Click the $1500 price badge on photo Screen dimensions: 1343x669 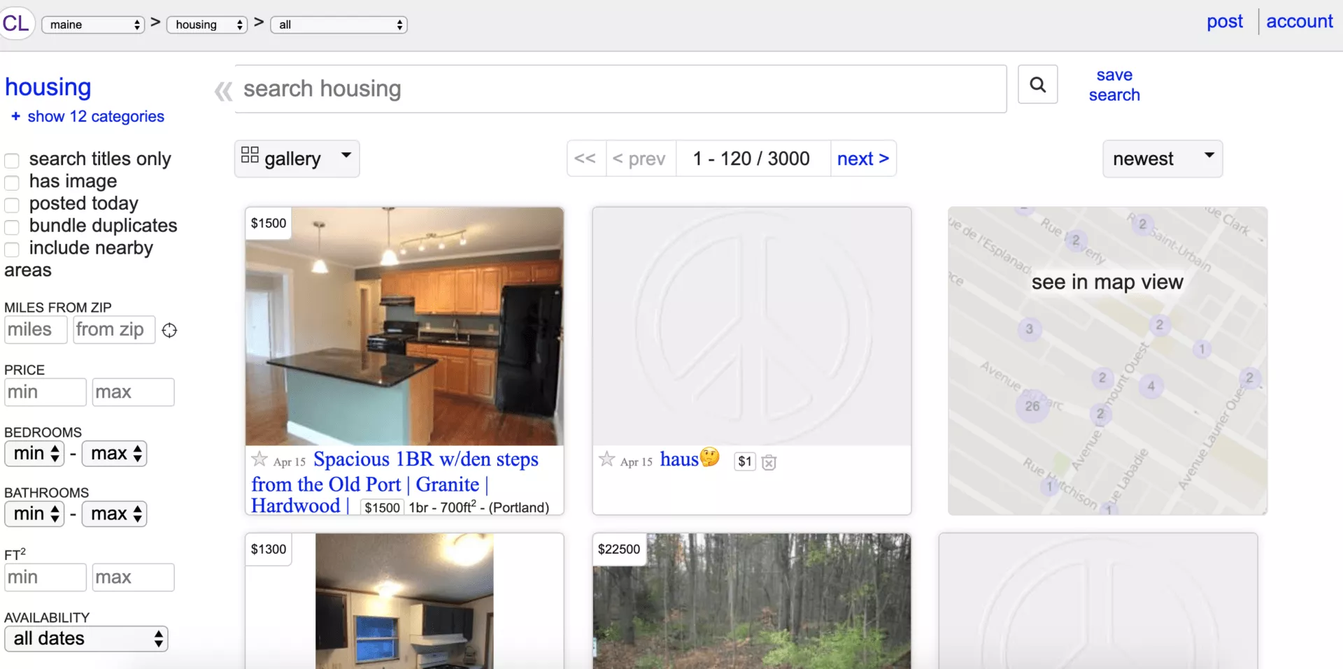pos(269,223)
